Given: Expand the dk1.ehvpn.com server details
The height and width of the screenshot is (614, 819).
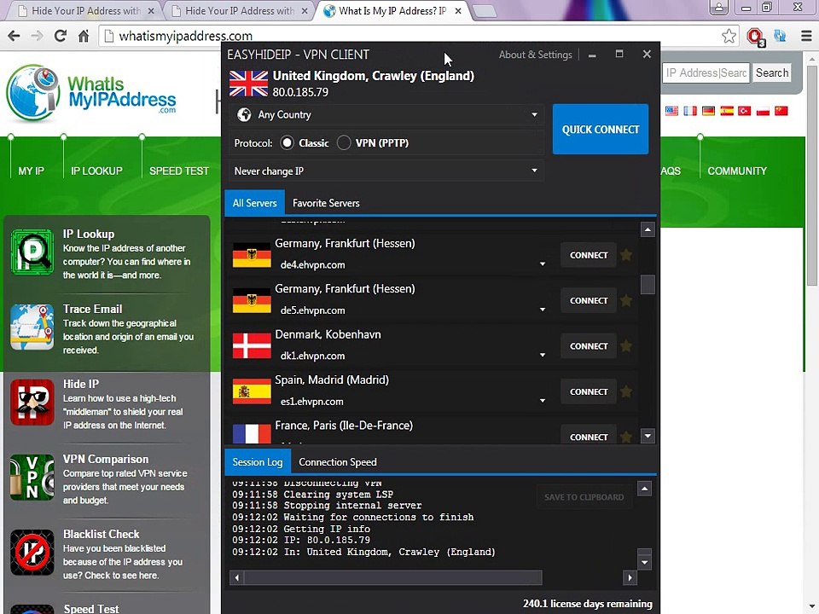Looking at the screenshot, I should pyautogui.click(x=543, y=356).
